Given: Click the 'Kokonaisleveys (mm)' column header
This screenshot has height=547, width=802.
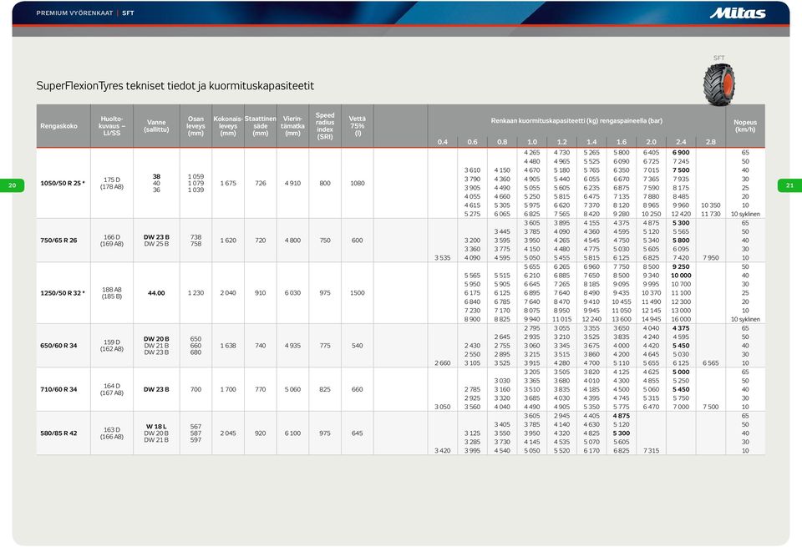Looking at the screenshot, I should click(x=228, y=126).
